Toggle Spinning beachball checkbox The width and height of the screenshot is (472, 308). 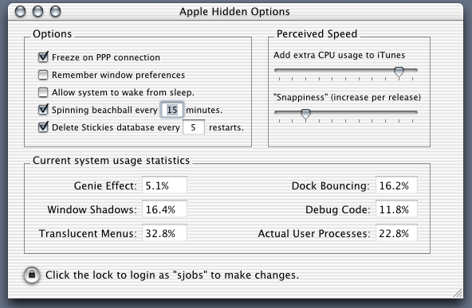point(43,109)
